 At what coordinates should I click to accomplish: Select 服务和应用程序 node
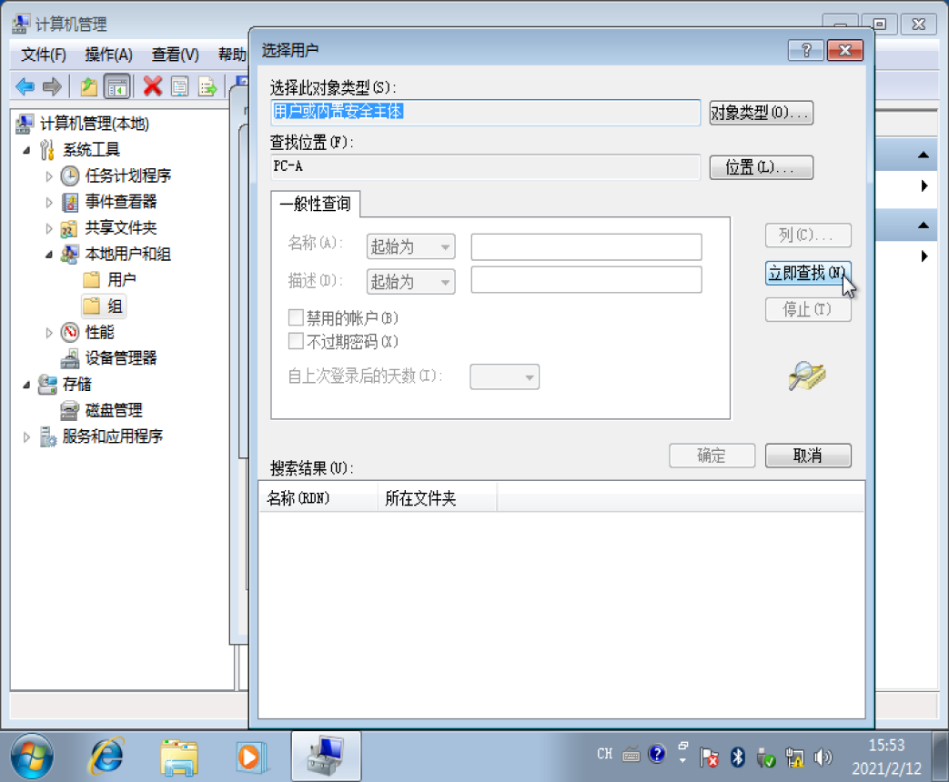(113, 436)
